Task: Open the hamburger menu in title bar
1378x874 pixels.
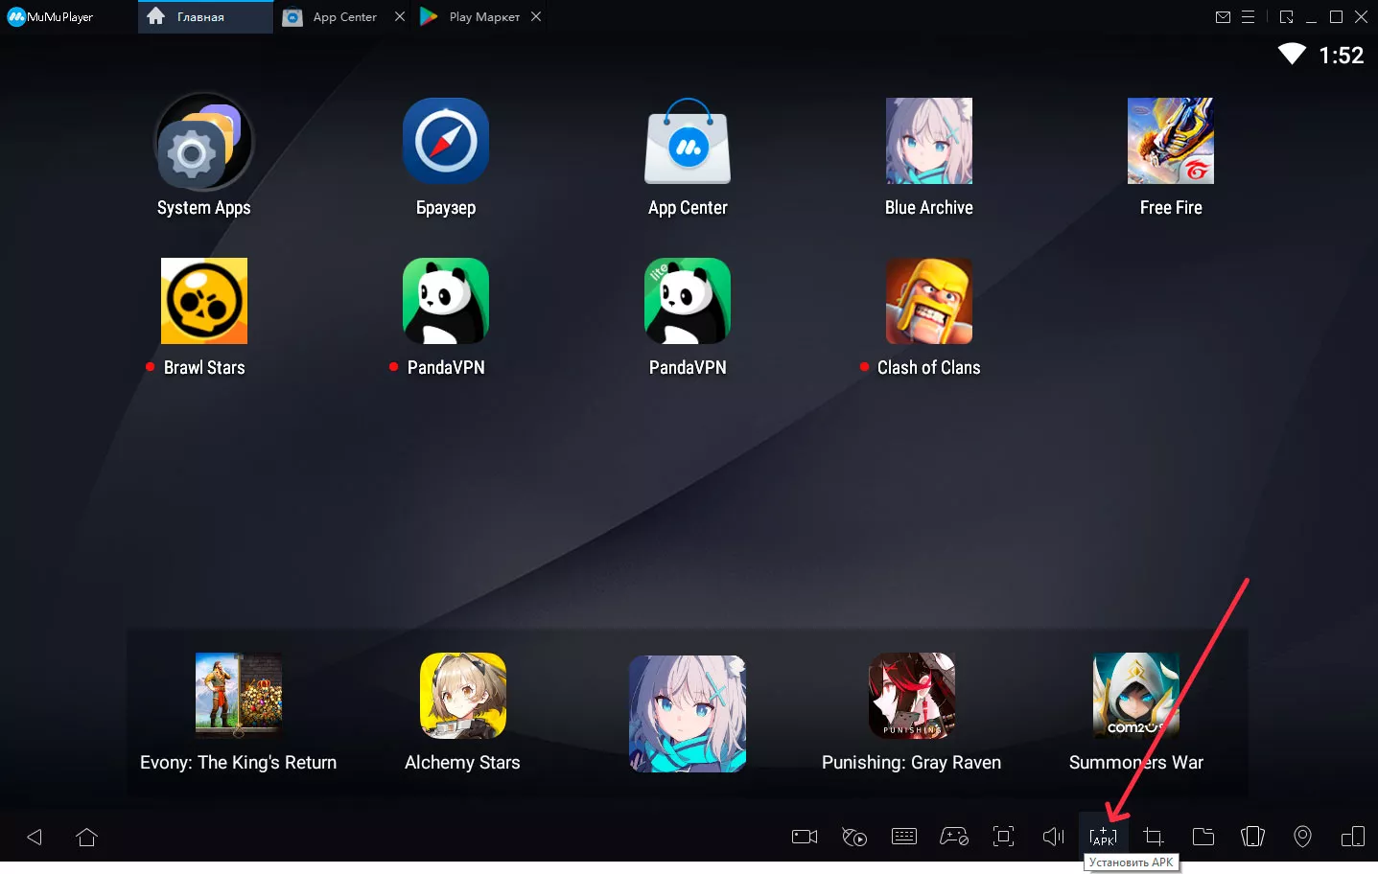Action: [x=1248, y=17]
